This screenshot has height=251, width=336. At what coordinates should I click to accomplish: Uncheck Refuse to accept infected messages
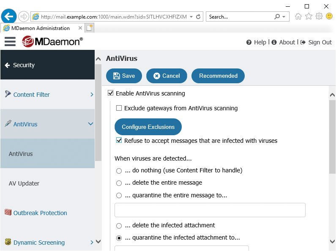[x=119, y=140]
